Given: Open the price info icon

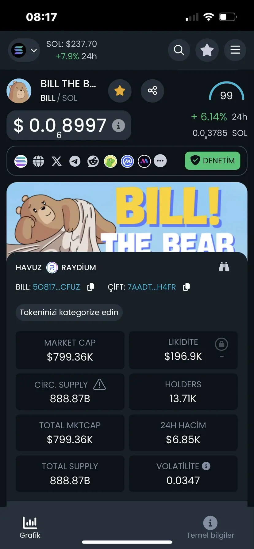Looking at the screenshot, I should (118, 125).
